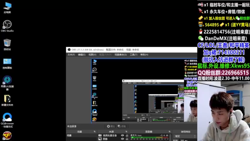Click the 麦克风/Aux audio level meter
This screenshot has width=250, height=141.
pos(149,138)
